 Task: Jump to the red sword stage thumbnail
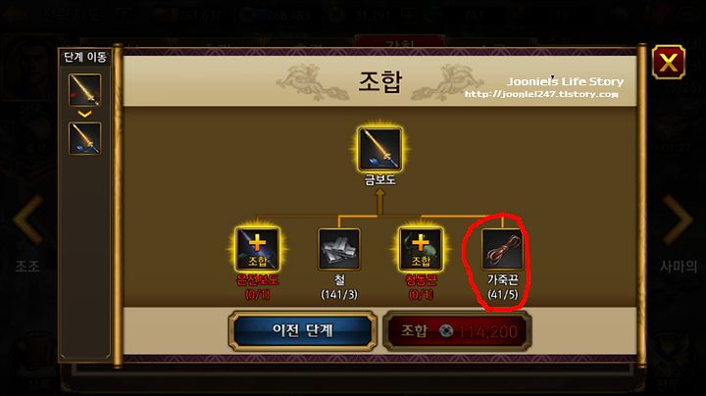84,90
